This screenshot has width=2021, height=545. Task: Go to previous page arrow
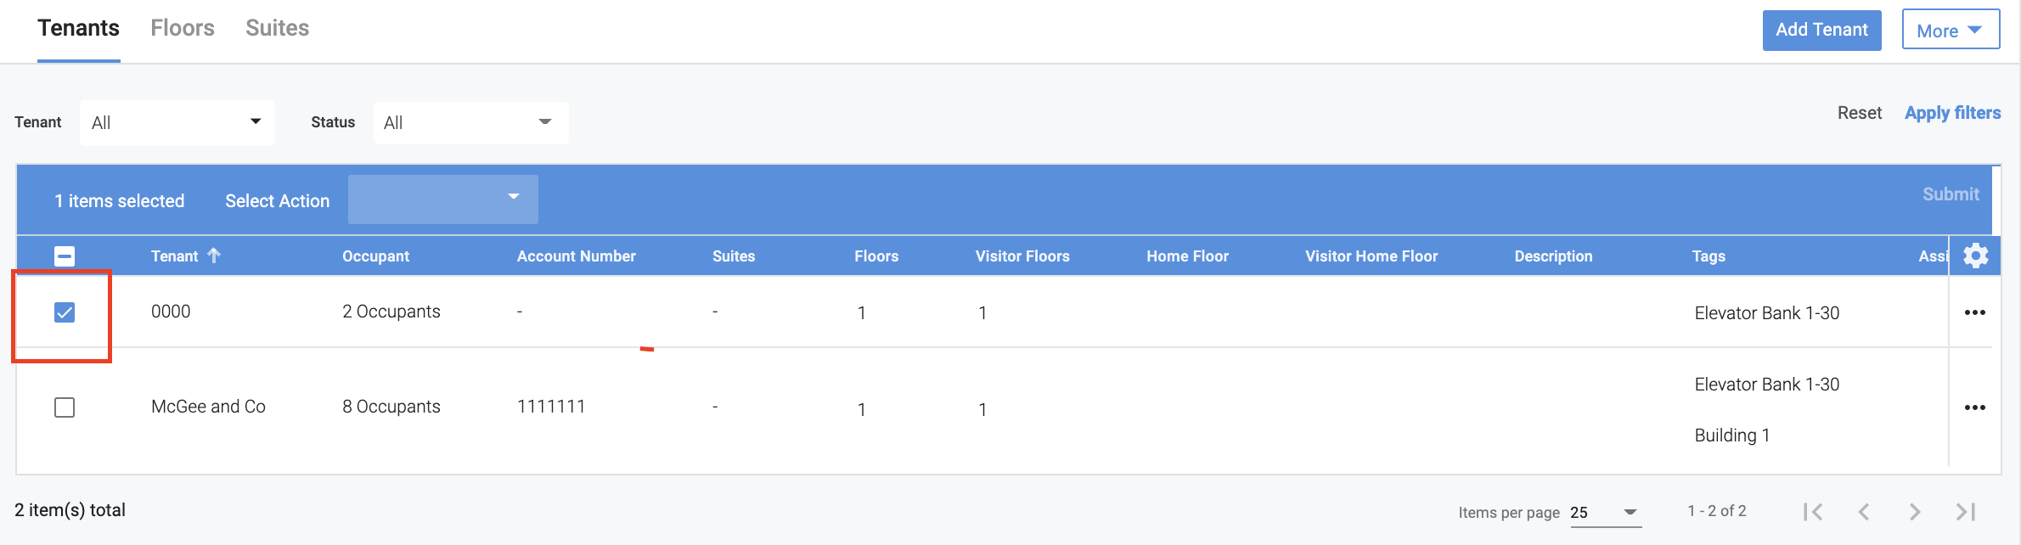click(1864, 511)
